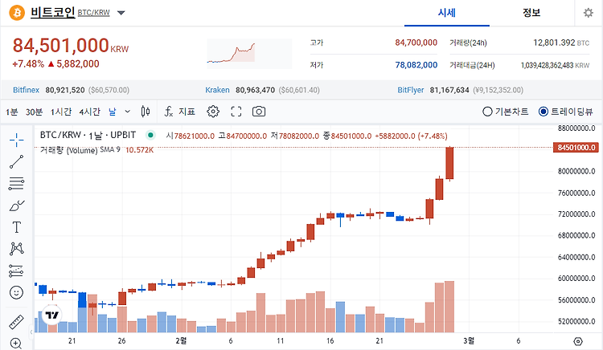Select the 4시간 chart interval
This screenshot has height=350, width=603.
tap(89, 112)
